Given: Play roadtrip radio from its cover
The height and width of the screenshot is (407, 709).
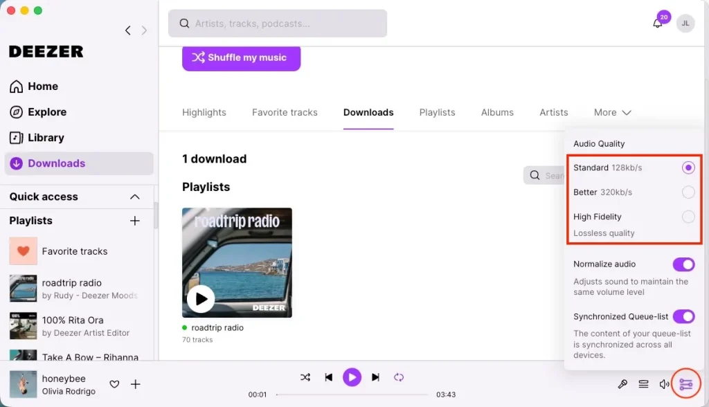Looking at the screenshot, I should [x=201, y=299].
